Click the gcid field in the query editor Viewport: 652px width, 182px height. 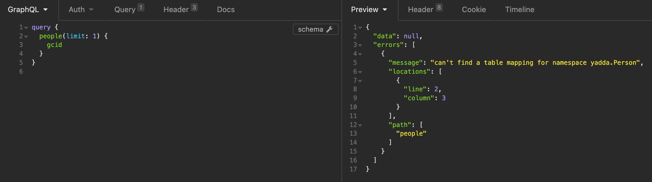(x=54, y=45)
